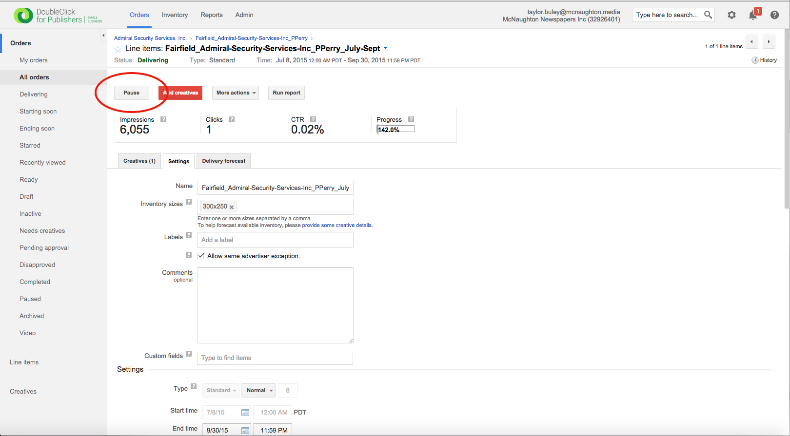Click the Progress bar showing 142.0%
This screenshot has width=790, height=436.
tap(395, 129)
